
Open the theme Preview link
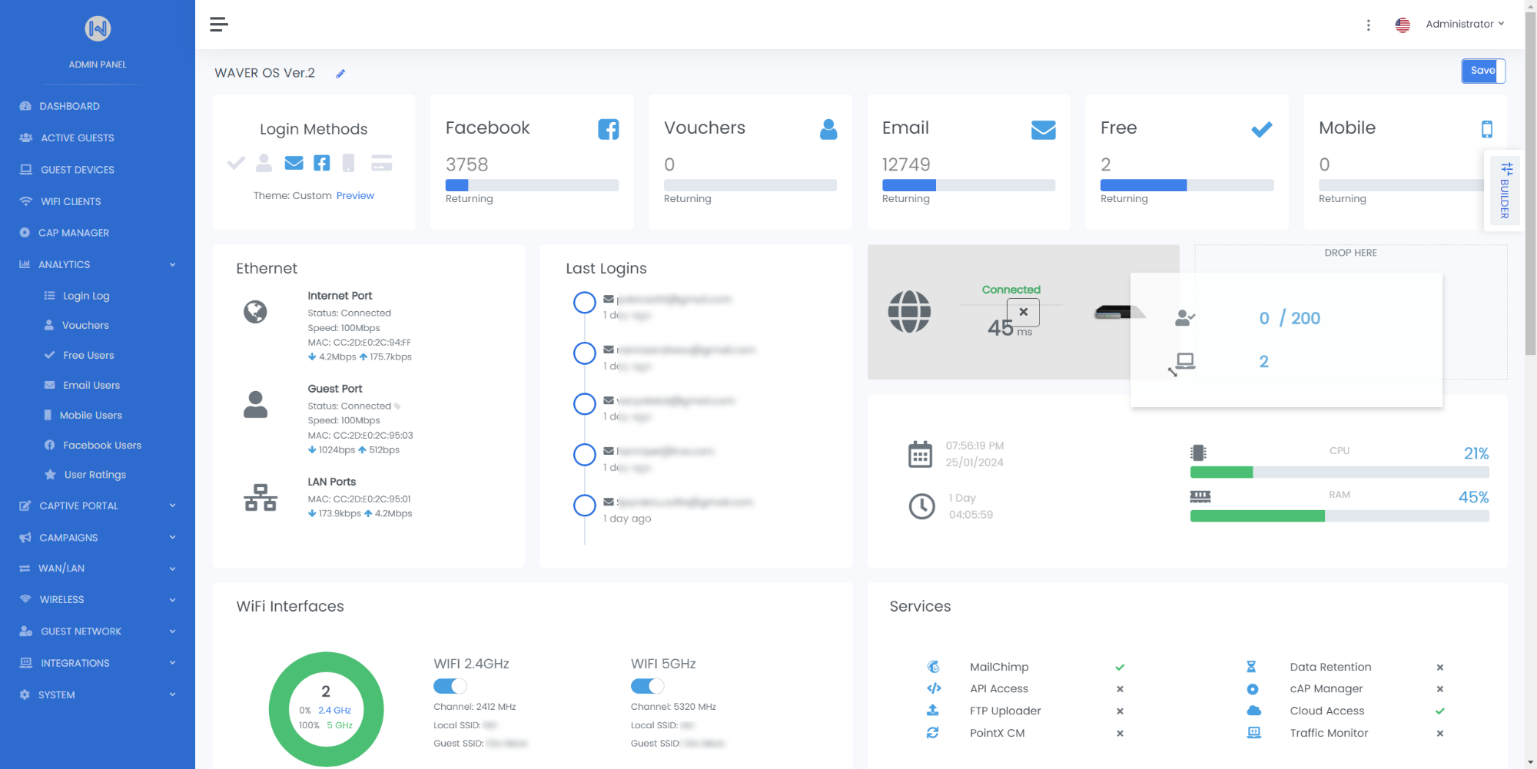[355, 196]
